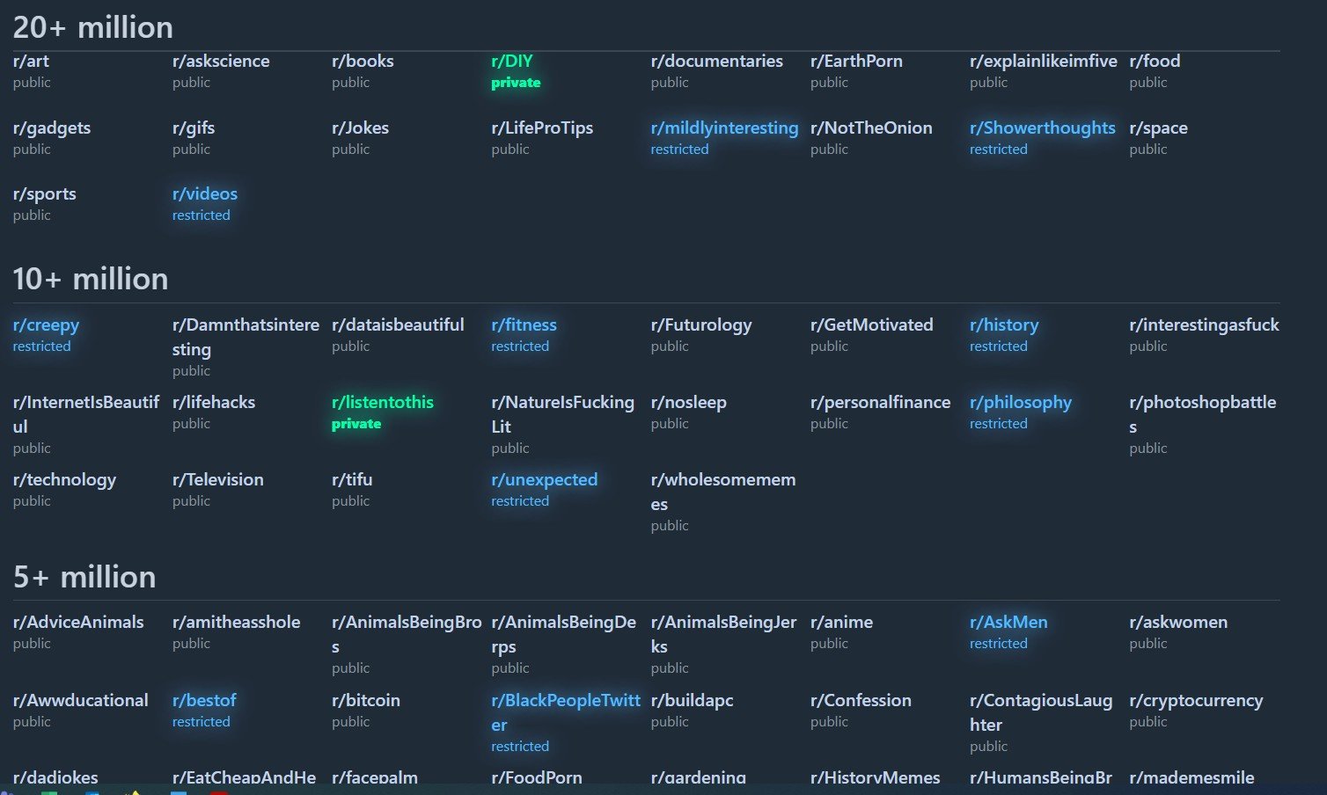The image size is (1327, 795).
Task: Click r/Television
Action: [x=218, y=480]
